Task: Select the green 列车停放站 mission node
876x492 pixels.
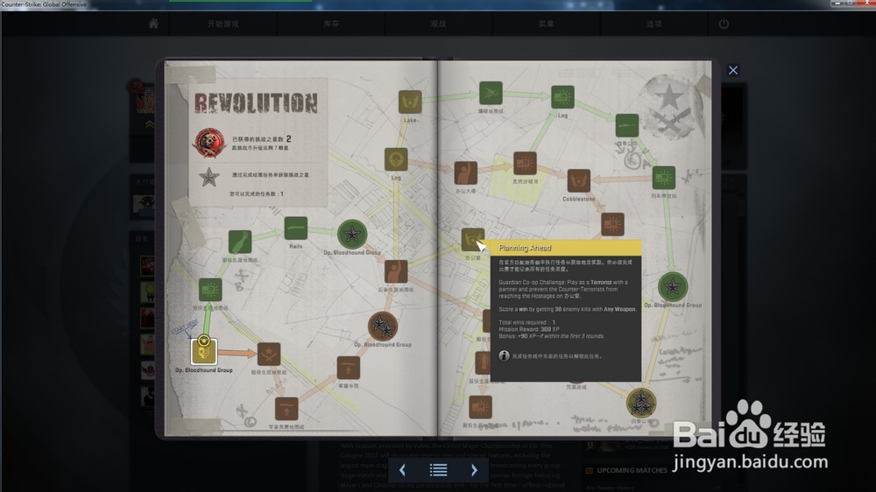Action: click(x=664, y=178)
